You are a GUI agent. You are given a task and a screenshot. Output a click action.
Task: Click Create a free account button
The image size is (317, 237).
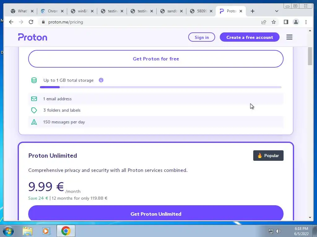pos(250,37)
